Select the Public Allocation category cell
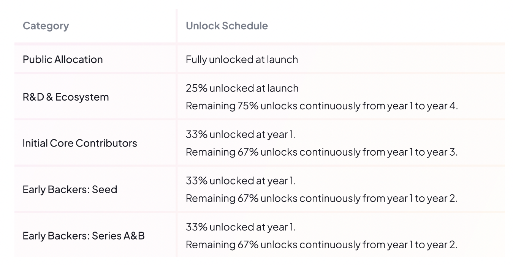The height and width of the screenshot is (265, 513). (x=63, y=60)
